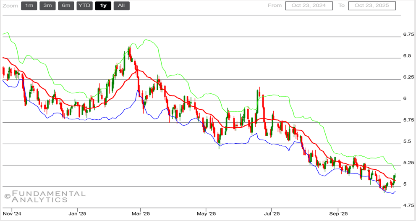Click the To date field

[372, 5]
